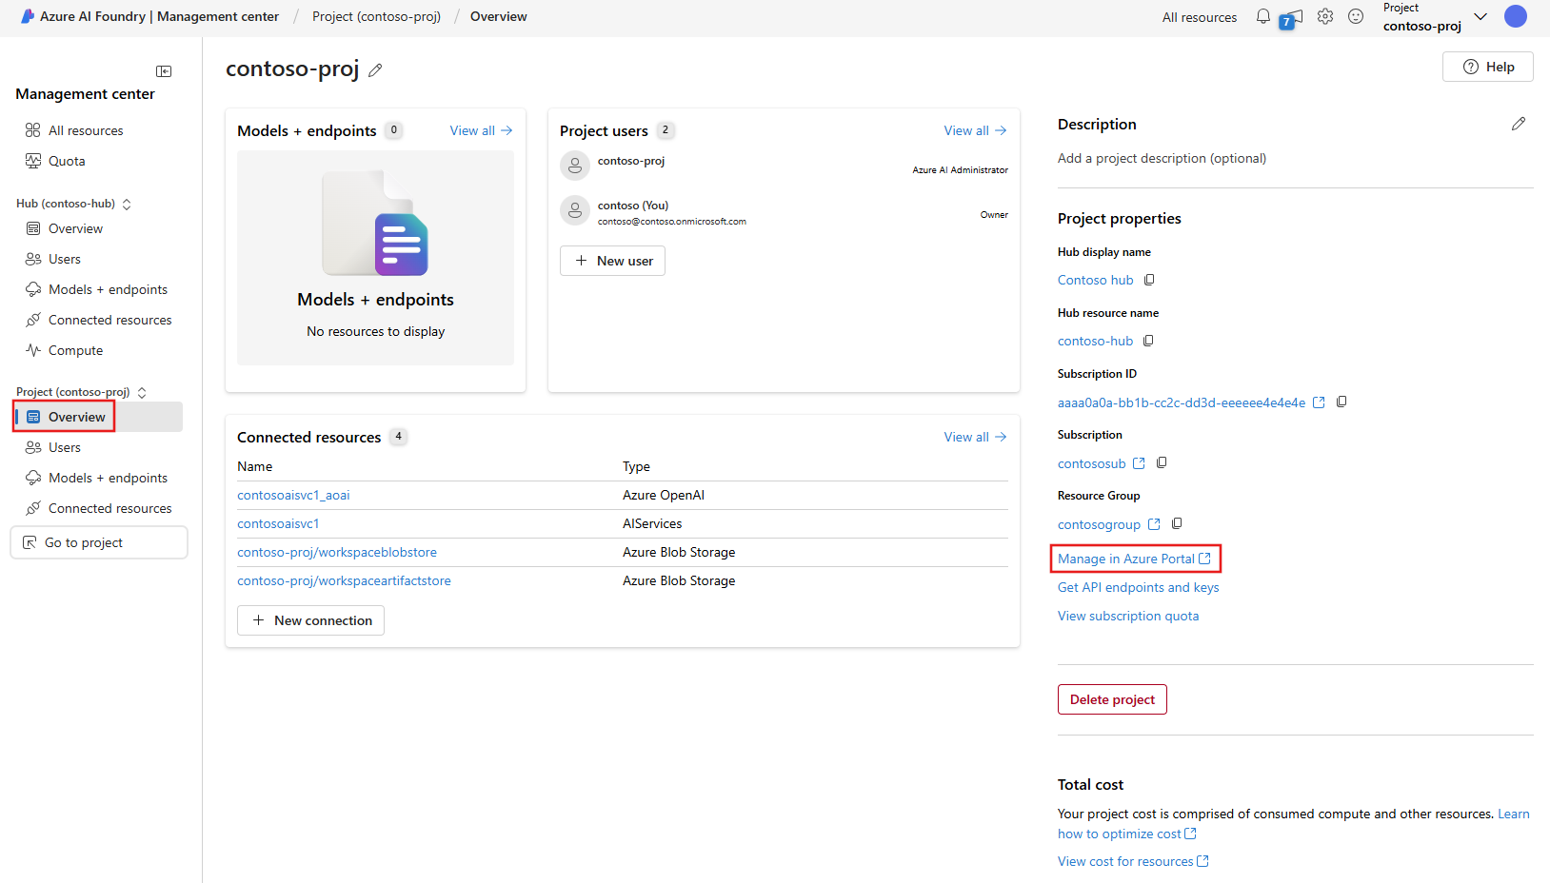Viewport: 1550px width, 883px height.
Task: Open the contosoaisvc1_aoai connection
Action: coord(293,495)
